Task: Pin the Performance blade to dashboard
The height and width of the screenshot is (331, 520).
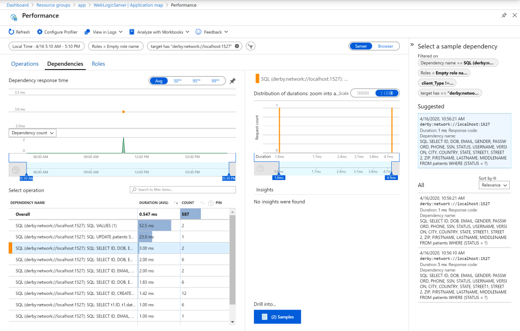Action: 504,16
